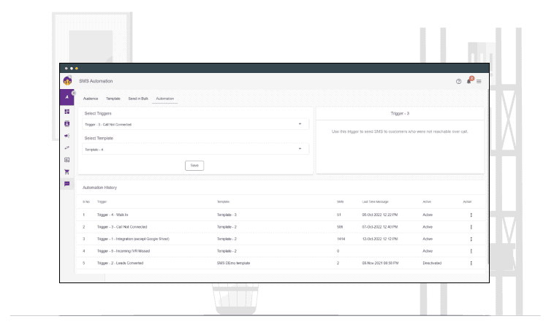Open three-dot menu for Incoming IVR Missed row
554x327 pixels.
[471, 251]
